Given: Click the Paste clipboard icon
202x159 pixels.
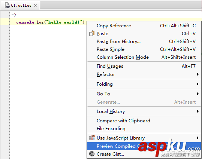Looking at the screenshot, I should pos(92,33).
